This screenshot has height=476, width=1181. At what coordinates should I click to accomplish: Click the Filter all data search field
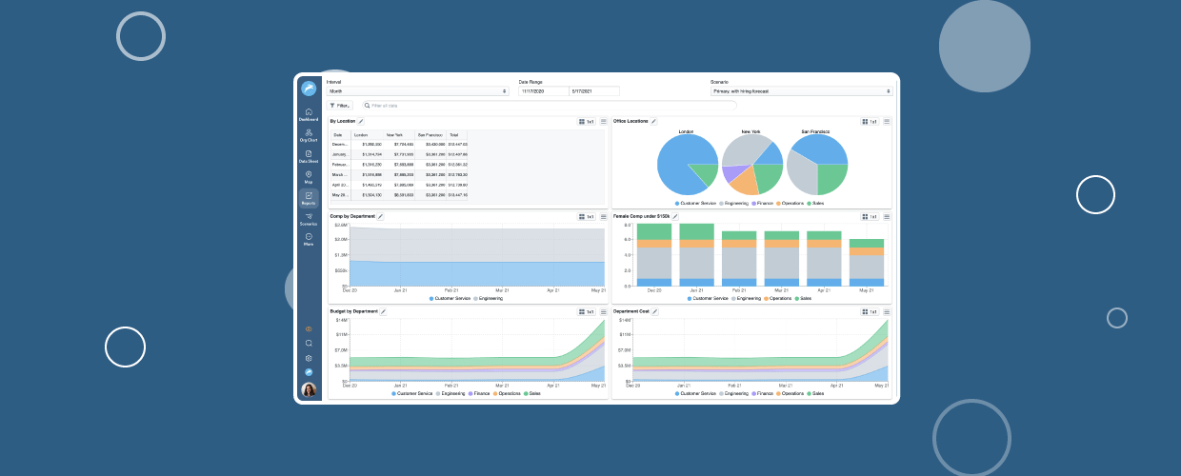point(457,106)
